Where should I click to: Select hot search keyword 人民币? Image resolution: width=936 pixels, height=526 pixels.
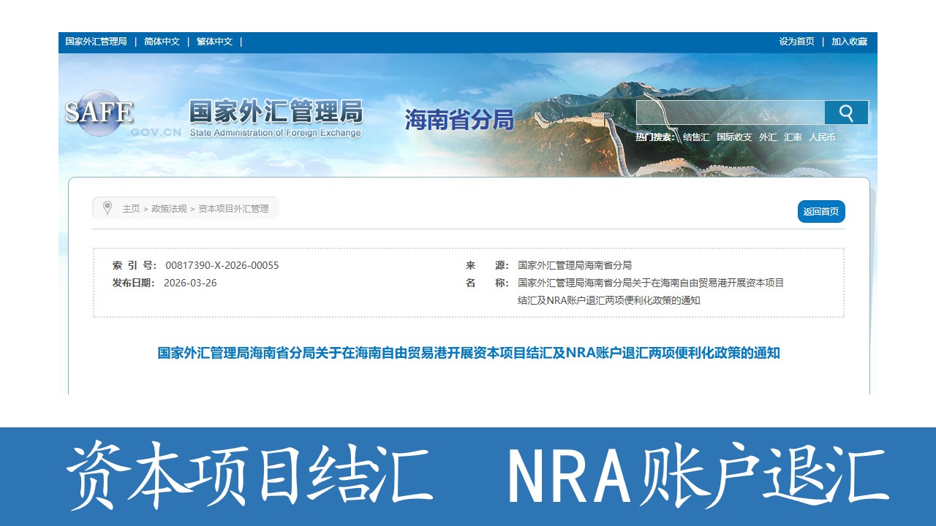click(x=822, y=137)
